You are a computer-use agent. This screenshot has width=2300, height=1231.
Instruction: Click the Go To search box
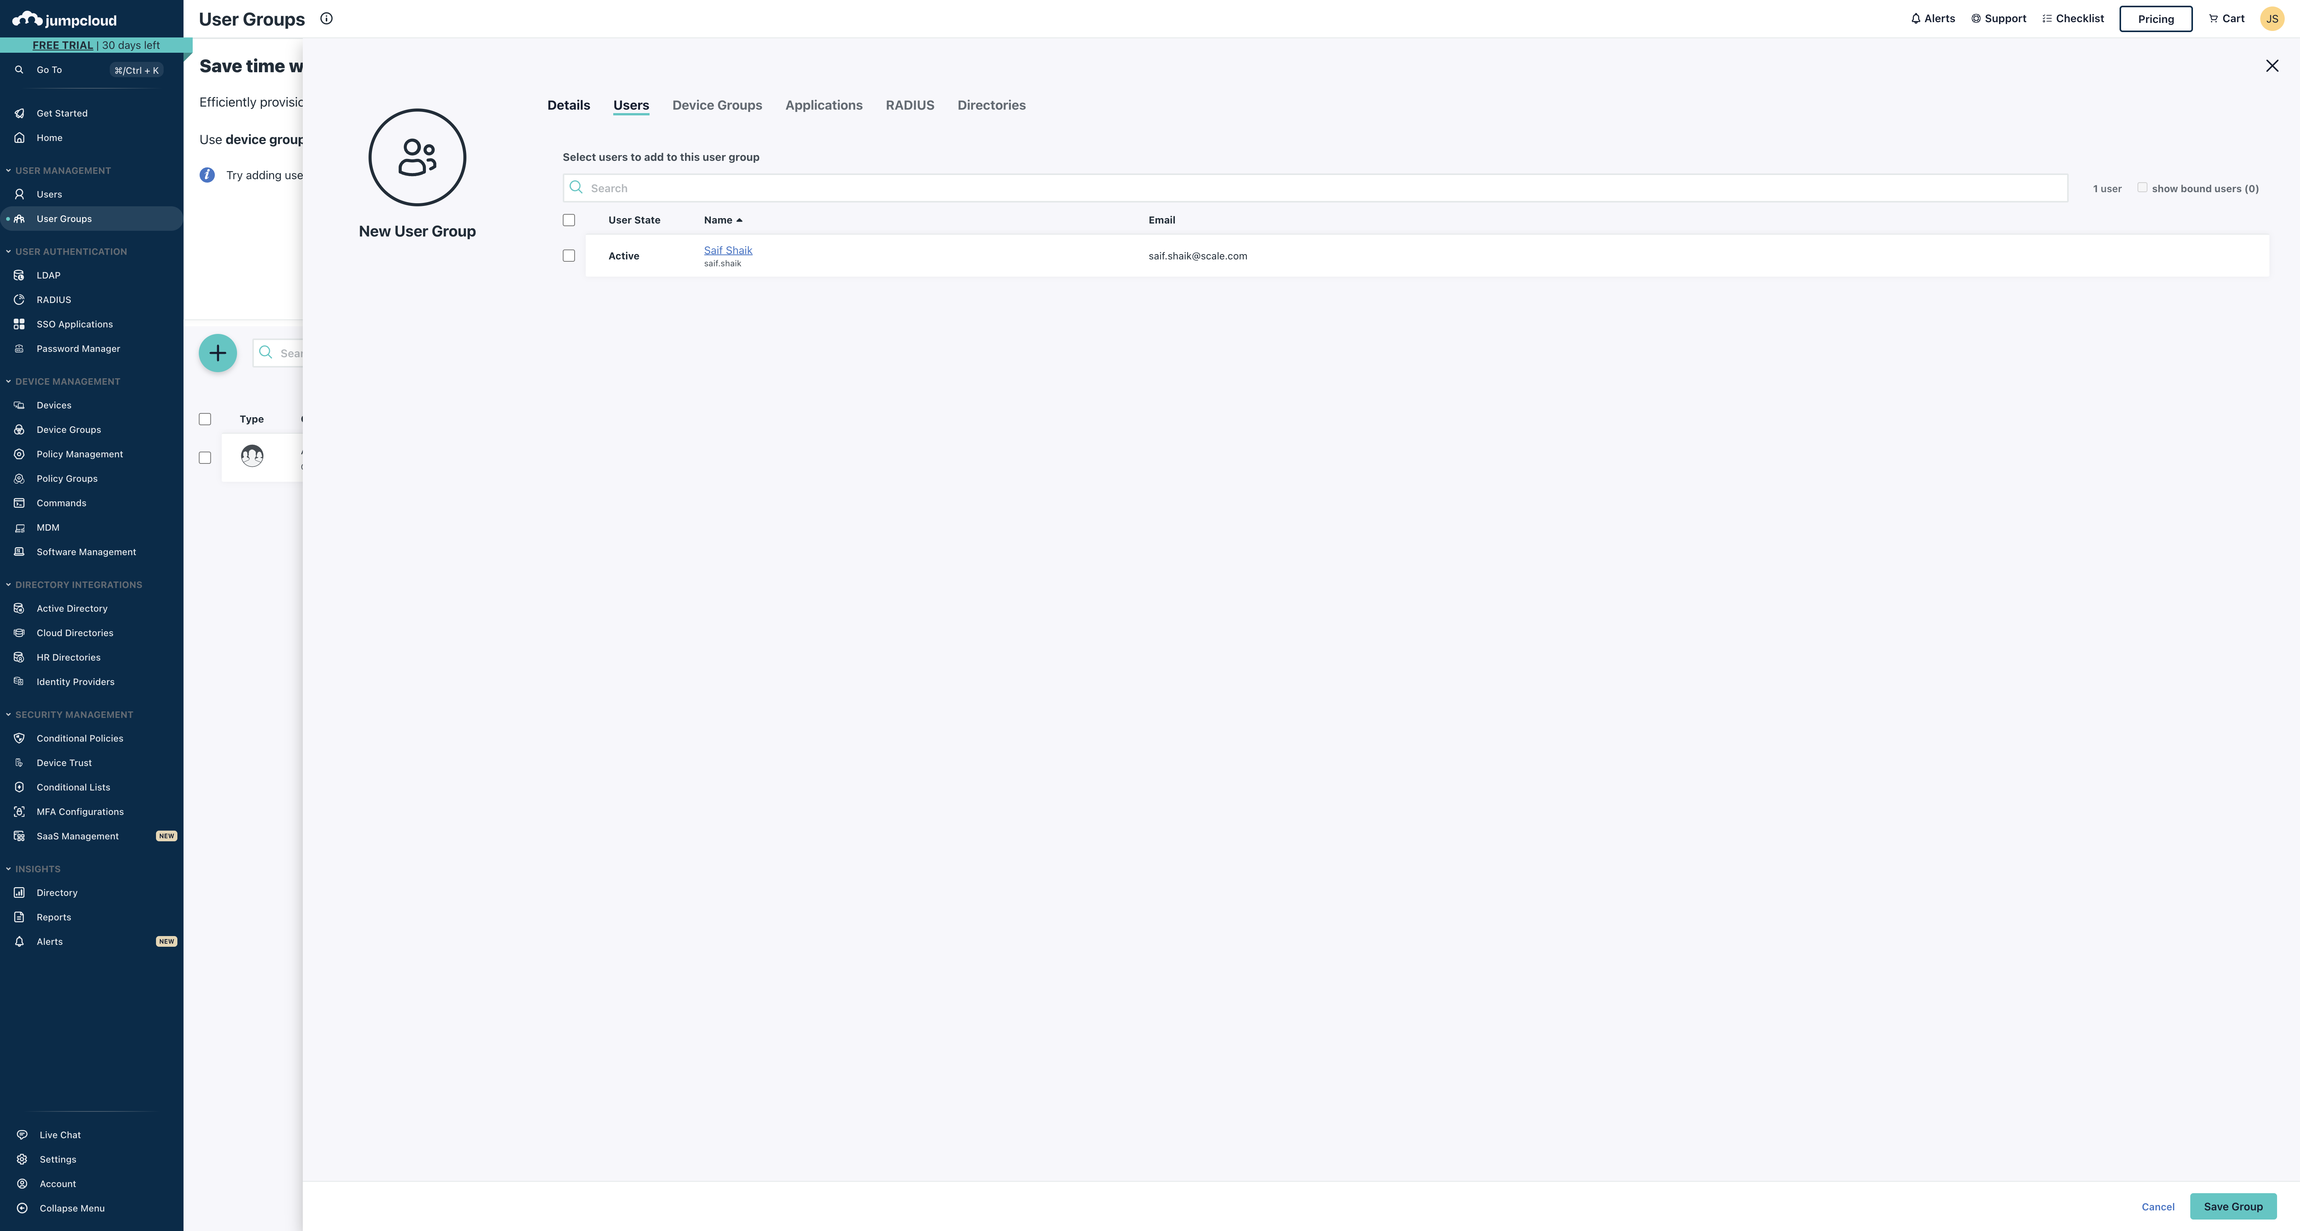pyautogui.click(x=89, y=70)
